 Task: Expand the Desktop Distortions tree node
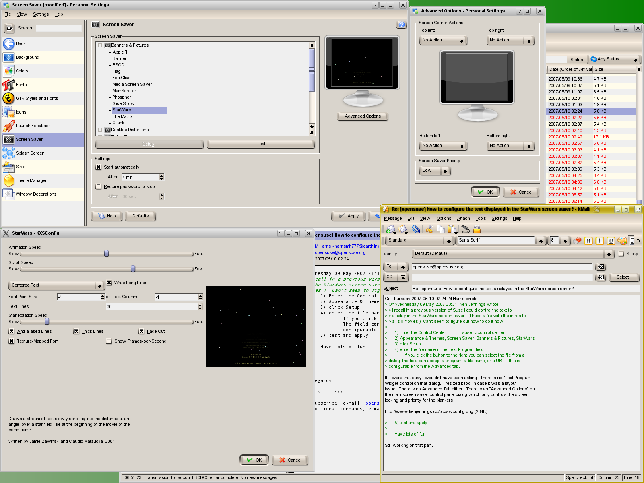pyautogui.click(x=100, y=130)
